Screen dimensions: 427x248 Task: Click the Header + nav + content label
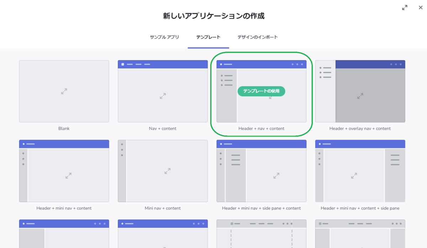262,129
